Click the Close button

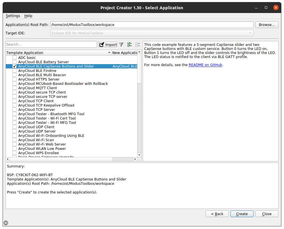267,214
